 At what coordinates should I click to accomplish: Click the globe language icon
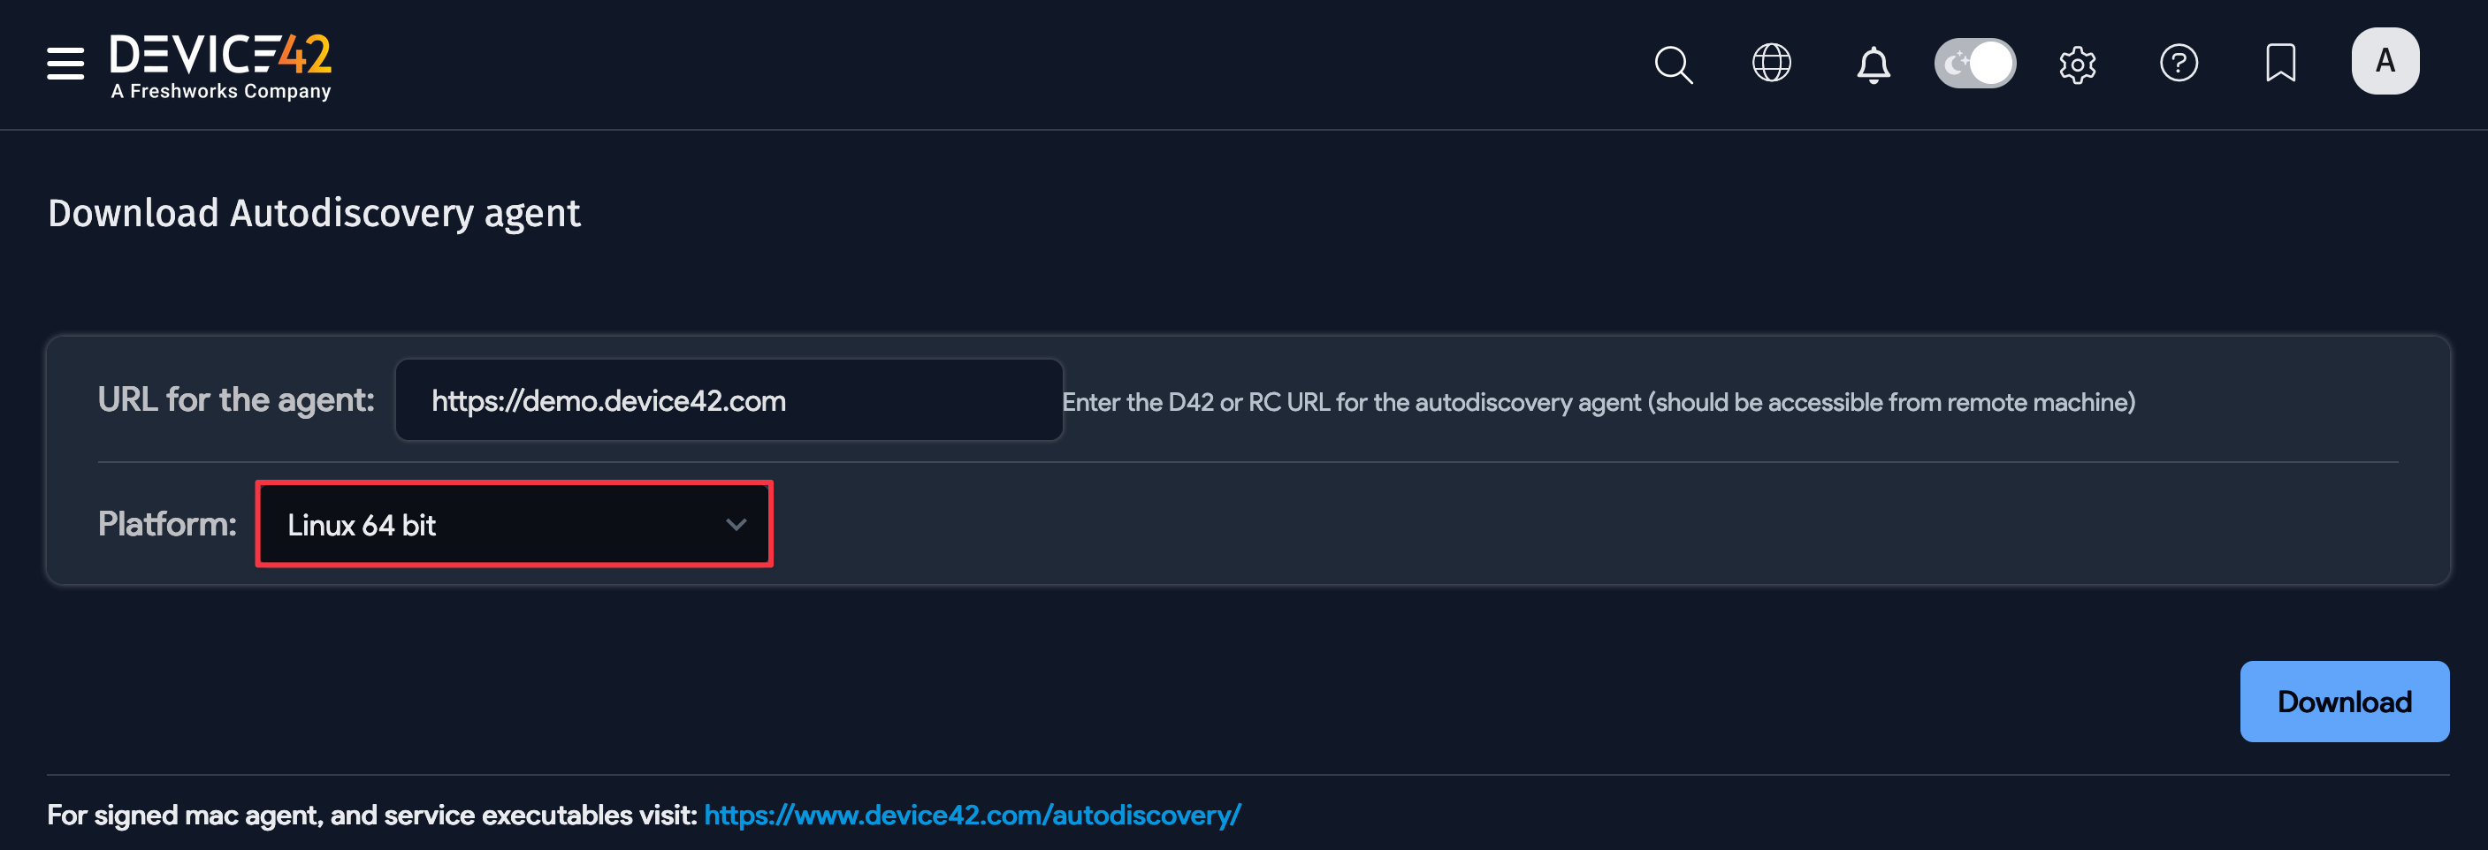coord(1773,64)
